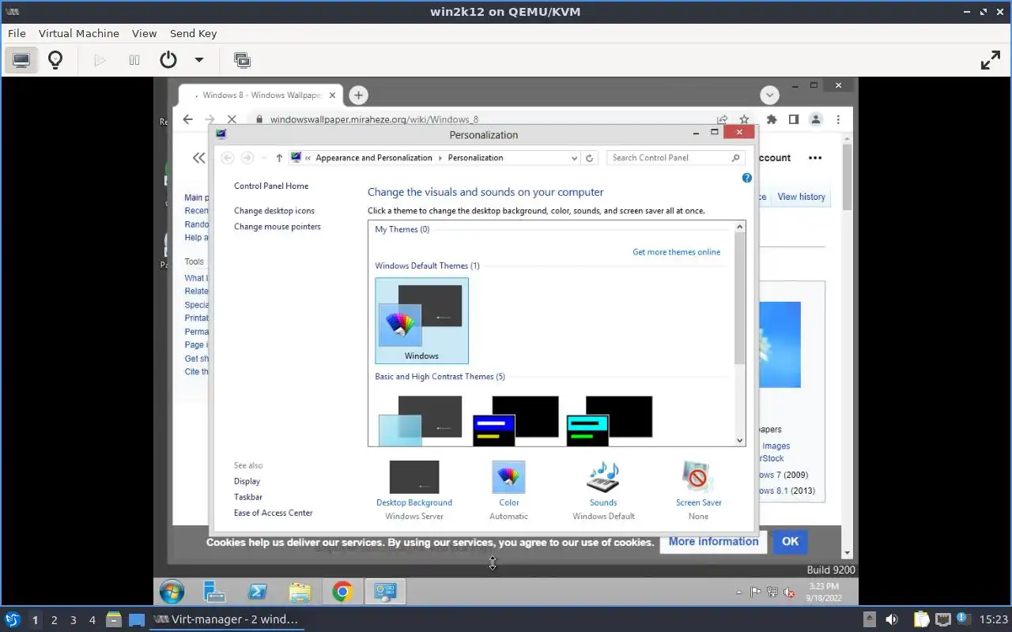Screen dimensions: 1012x632
Task: Switch to host workspace 2
Action: coord(54,620)
